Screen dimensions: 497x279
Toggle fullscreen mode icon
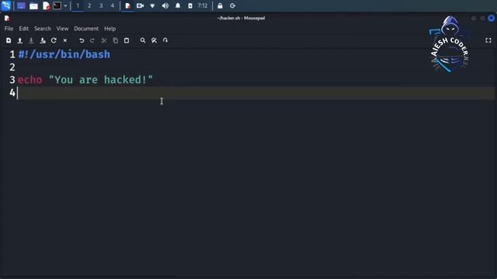click(488, 40)
